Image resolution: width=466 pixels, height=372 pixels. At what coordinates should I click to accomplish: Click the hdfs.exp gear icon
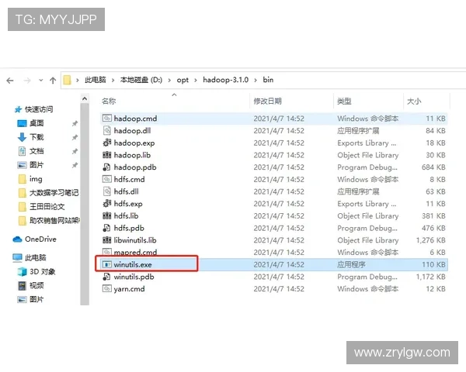pyautogui.click(x=107, y=204)
